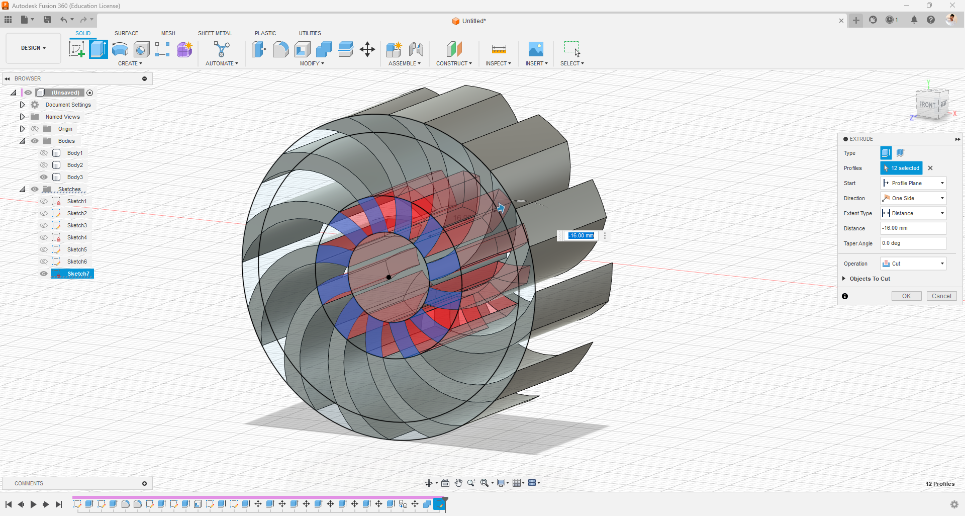Open the Insert image tool
The image size is (965, 516).
click(536, 49)
